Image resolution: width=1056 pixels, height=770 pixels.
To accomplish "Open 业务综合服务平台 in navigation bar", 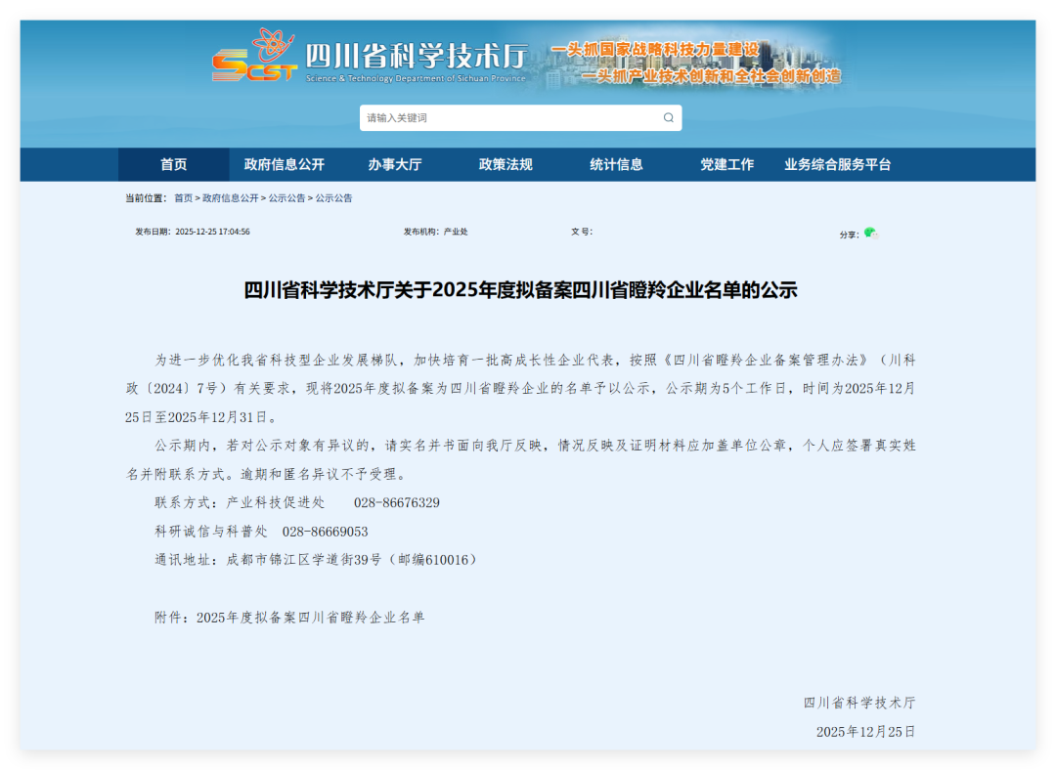I will coord(837,165).
